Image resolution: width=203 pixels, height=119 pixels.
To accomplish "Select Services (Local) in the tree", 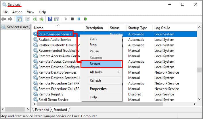I will [19, 27].
